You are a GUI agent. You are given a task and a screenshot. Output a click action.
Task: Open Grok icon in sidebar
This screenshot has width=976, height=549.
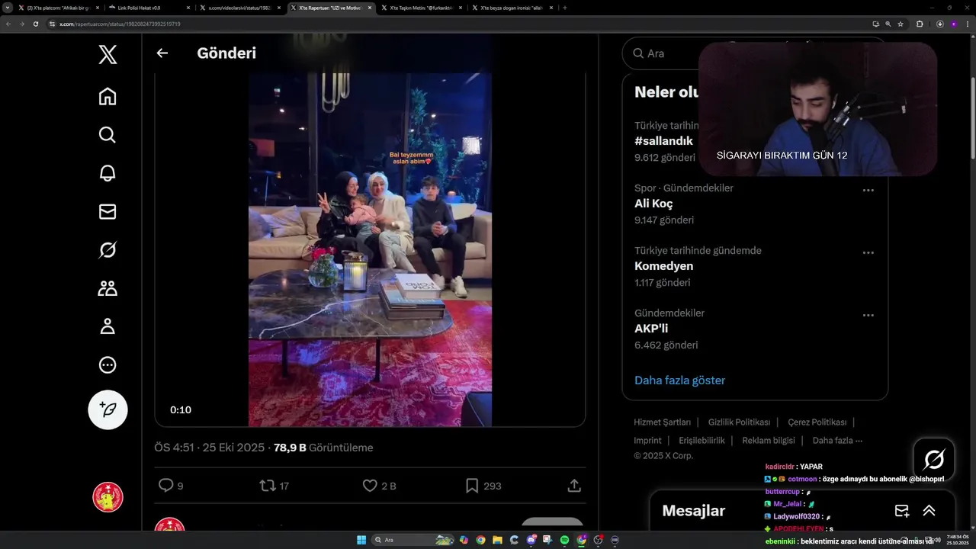pyautogui.click(x=108, y=249)
